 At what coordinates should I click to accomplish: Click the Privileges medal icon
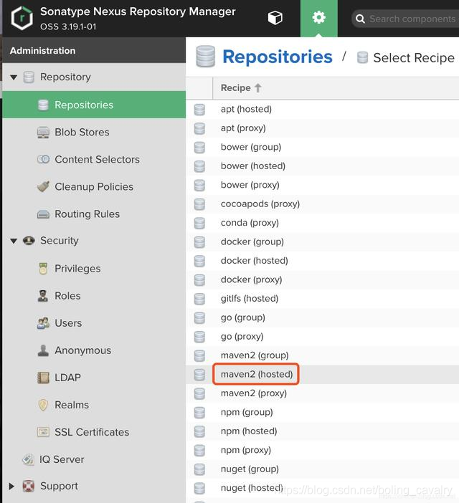tap(43, 269)
